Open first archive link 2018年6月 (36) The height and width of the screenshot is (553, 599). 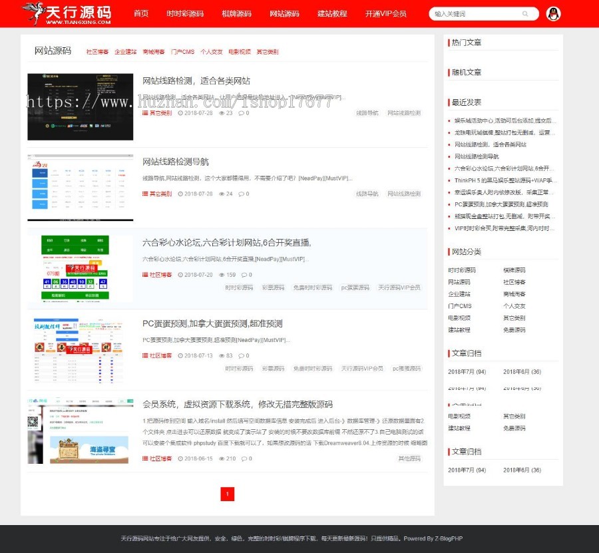522,372
